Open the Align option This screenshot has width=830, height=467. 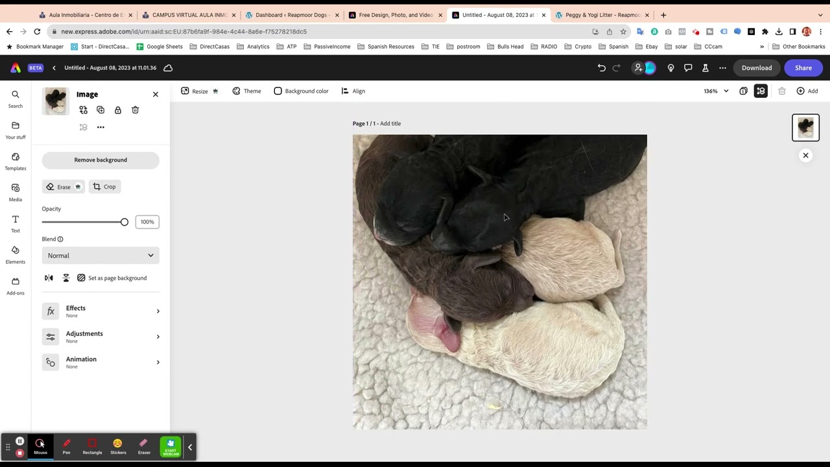click(x=353, y=91)
